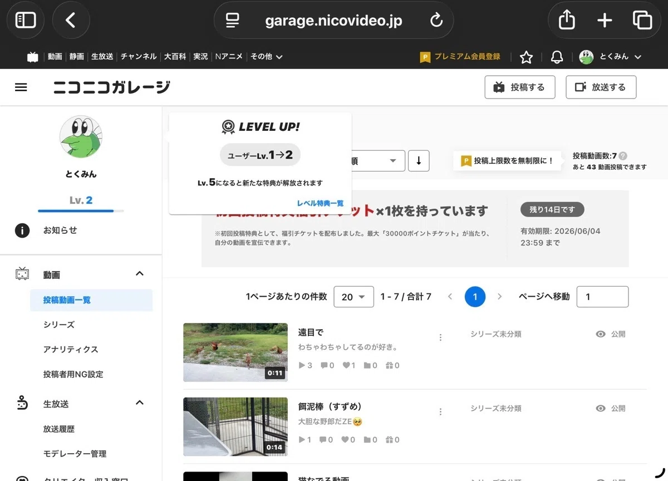This screenshot has width=668, height=481.
Task: Open アナリティクス in sidebar
Action: [71, 350]
